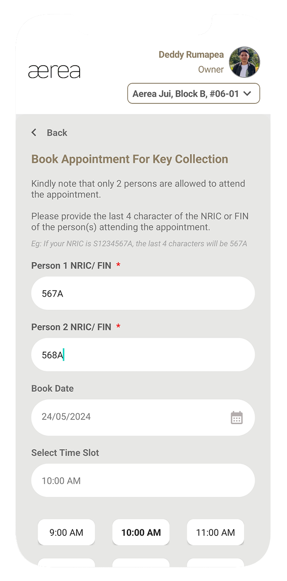Open the unit selector chevron arrow
This screenshot has width=287, height=581.
coord(248,93)
